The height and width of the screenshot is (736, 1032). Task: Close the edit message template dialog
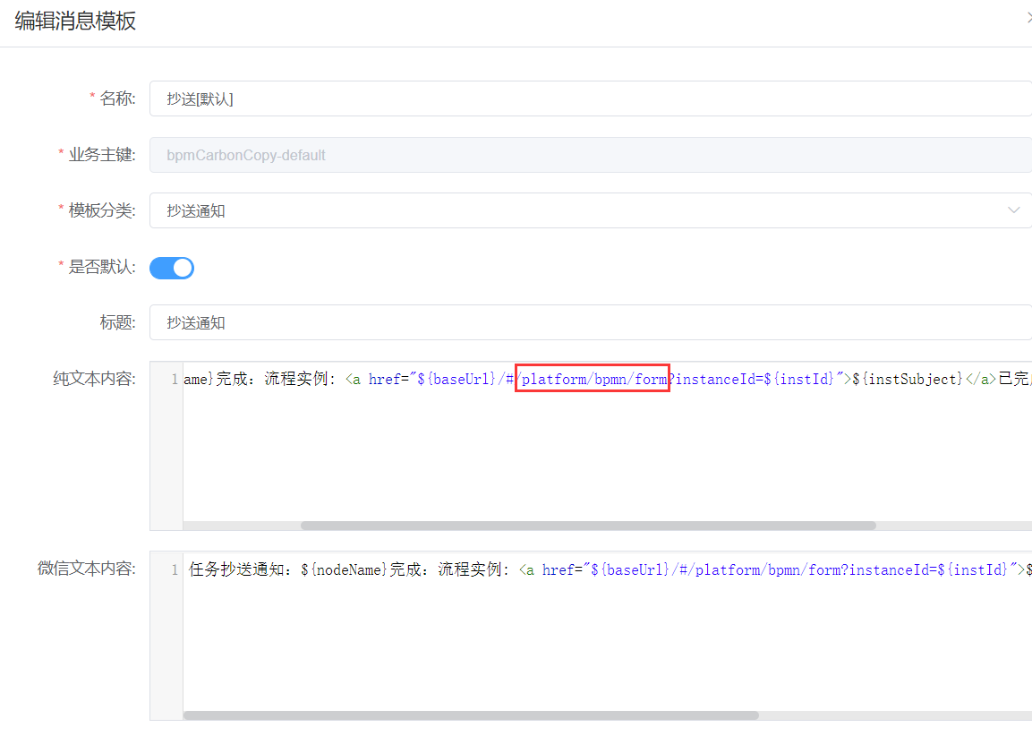1028,18
